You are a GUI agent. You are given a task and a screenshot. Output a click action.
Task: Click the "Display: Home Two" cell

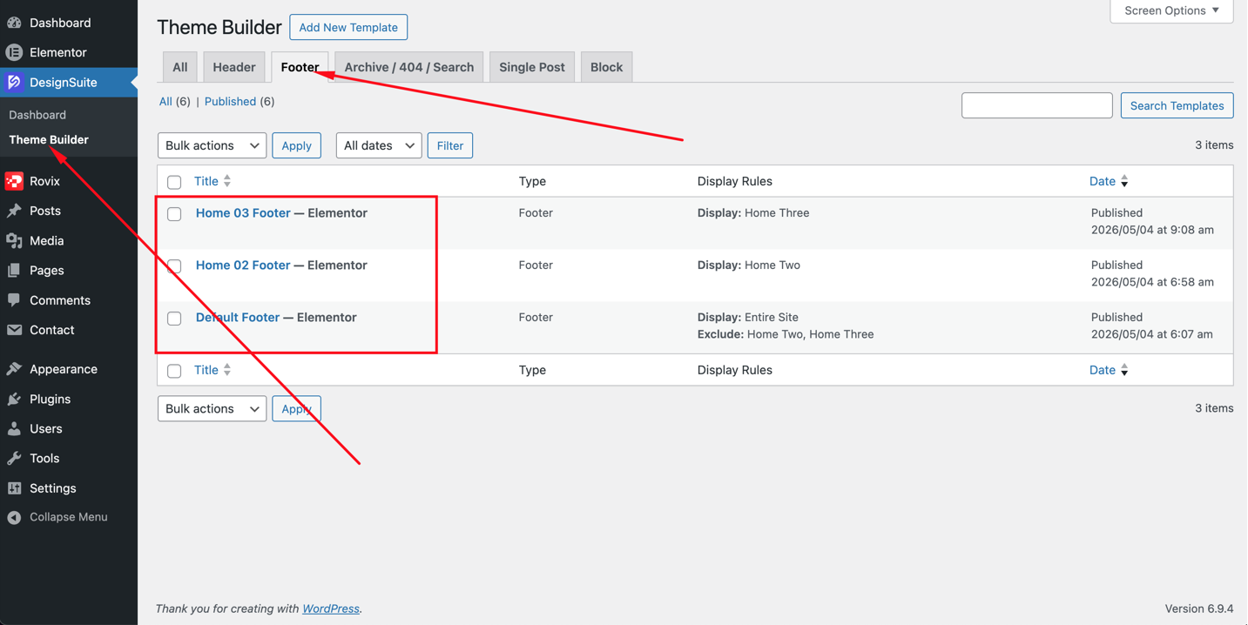tap(749, 265)
